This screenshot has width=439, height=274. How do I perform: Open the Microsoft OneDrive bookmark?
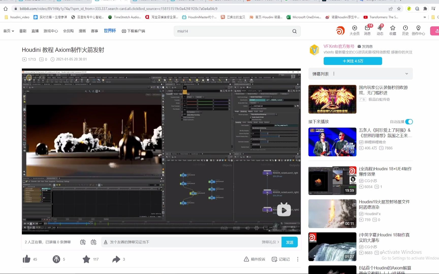[304, 17]
